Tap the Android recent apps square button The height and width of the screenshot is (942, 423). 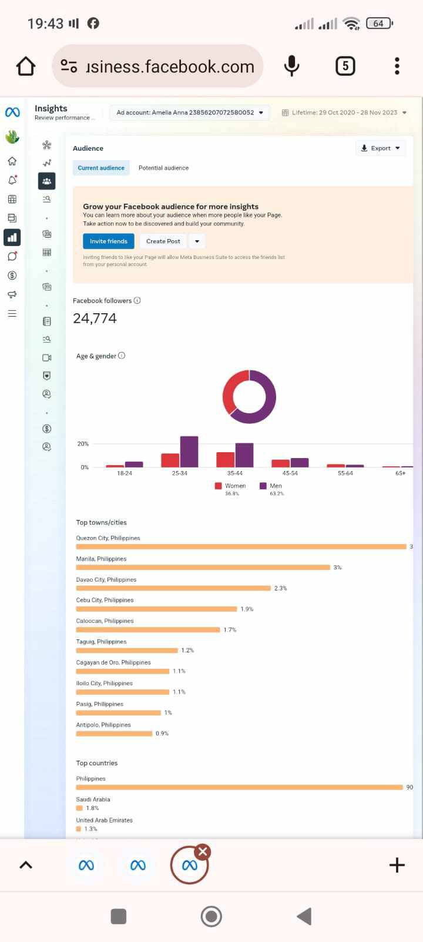(x=119, y=916)
